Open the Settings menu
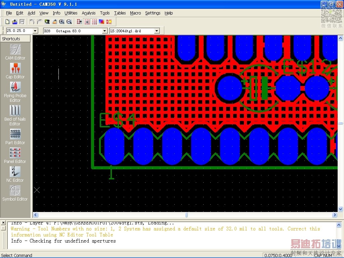344x258 pixels. pos(153,13)
